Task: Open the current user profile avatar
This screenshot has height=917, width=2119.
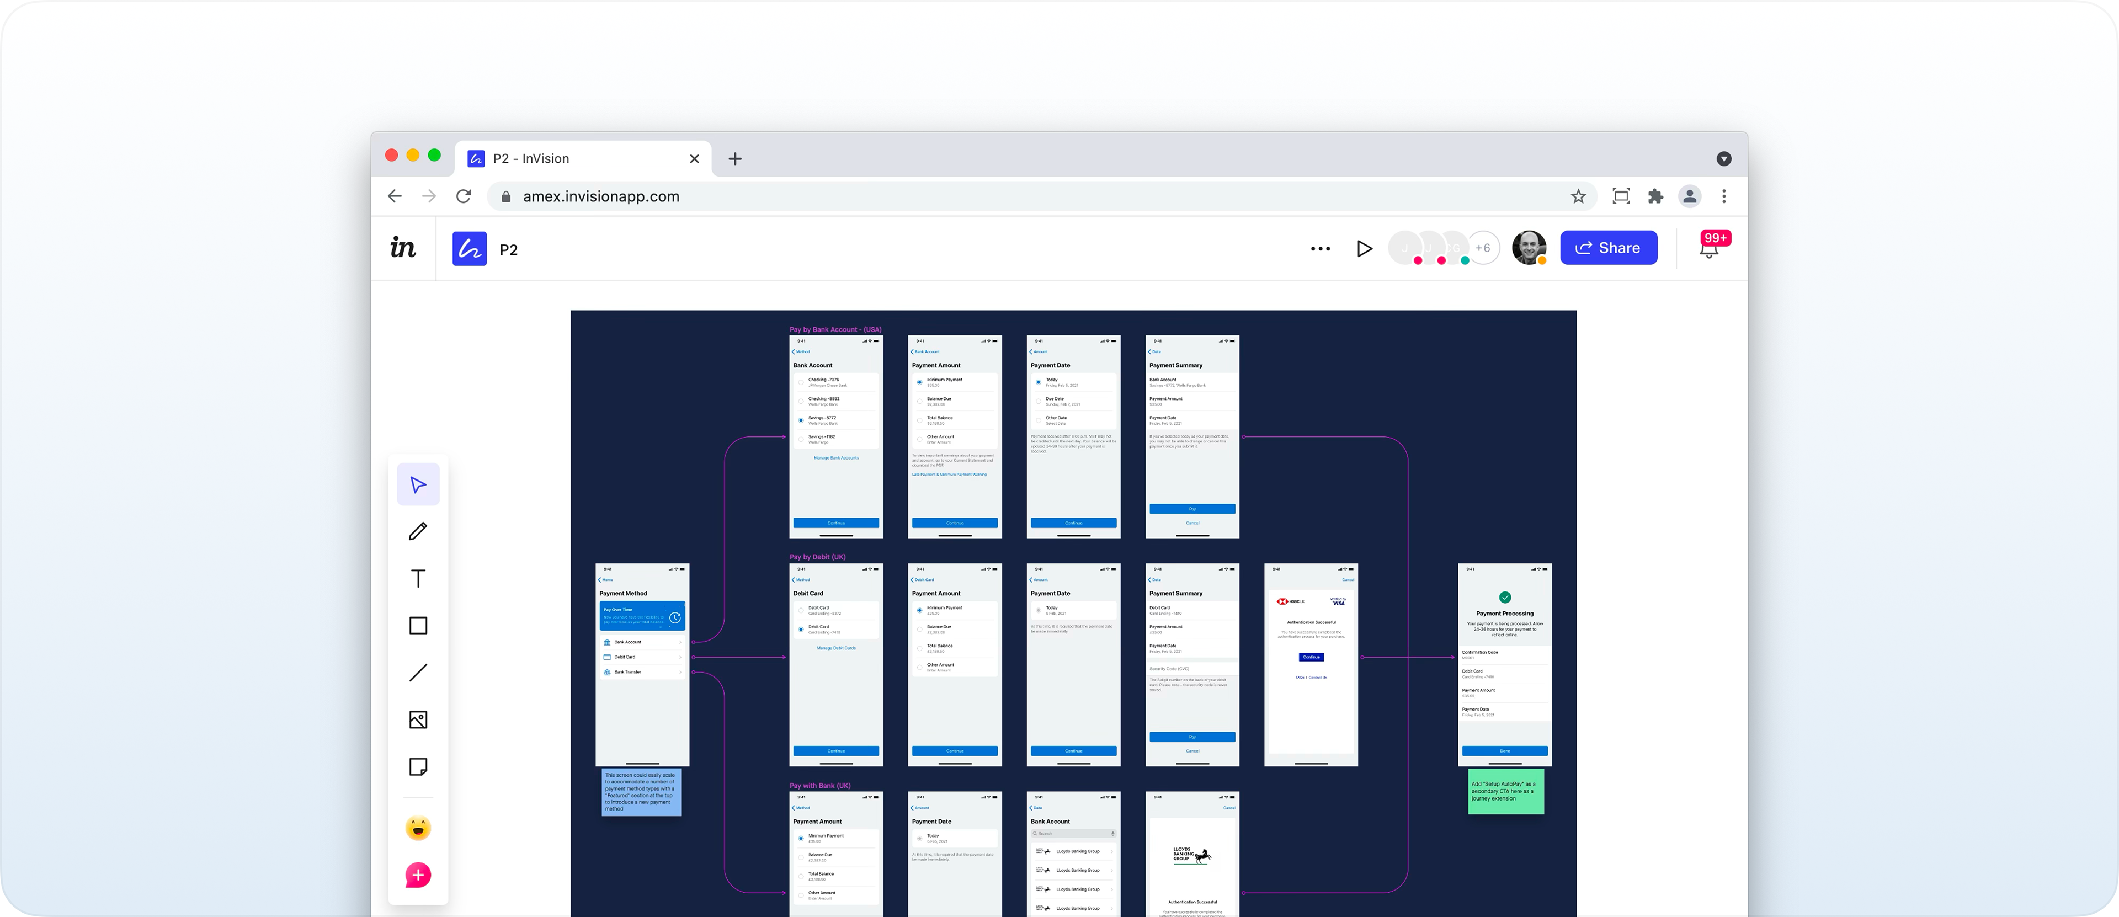Action: coord(1529,248)
